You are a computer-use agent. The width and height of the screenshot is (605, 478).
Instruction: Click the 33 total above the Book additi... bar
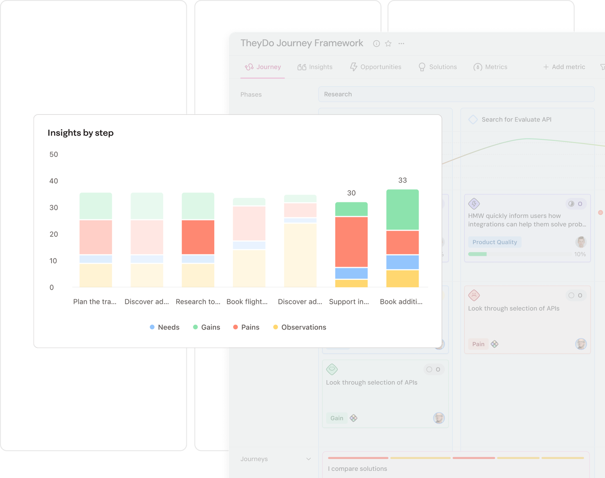point(402,180)
